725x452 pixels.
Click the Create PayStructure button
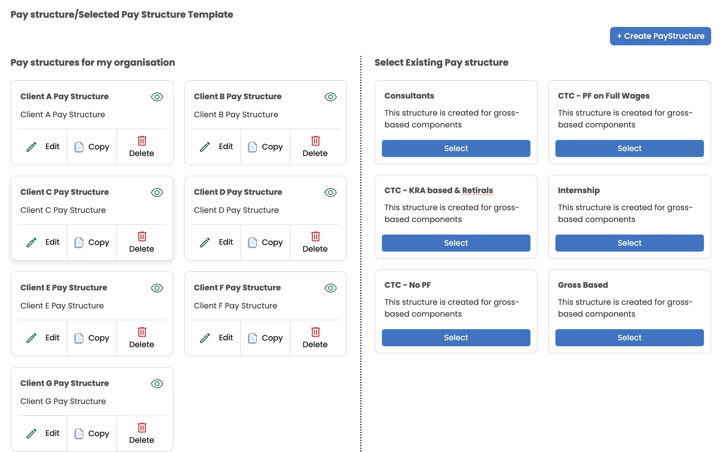(x=660, y=36)
